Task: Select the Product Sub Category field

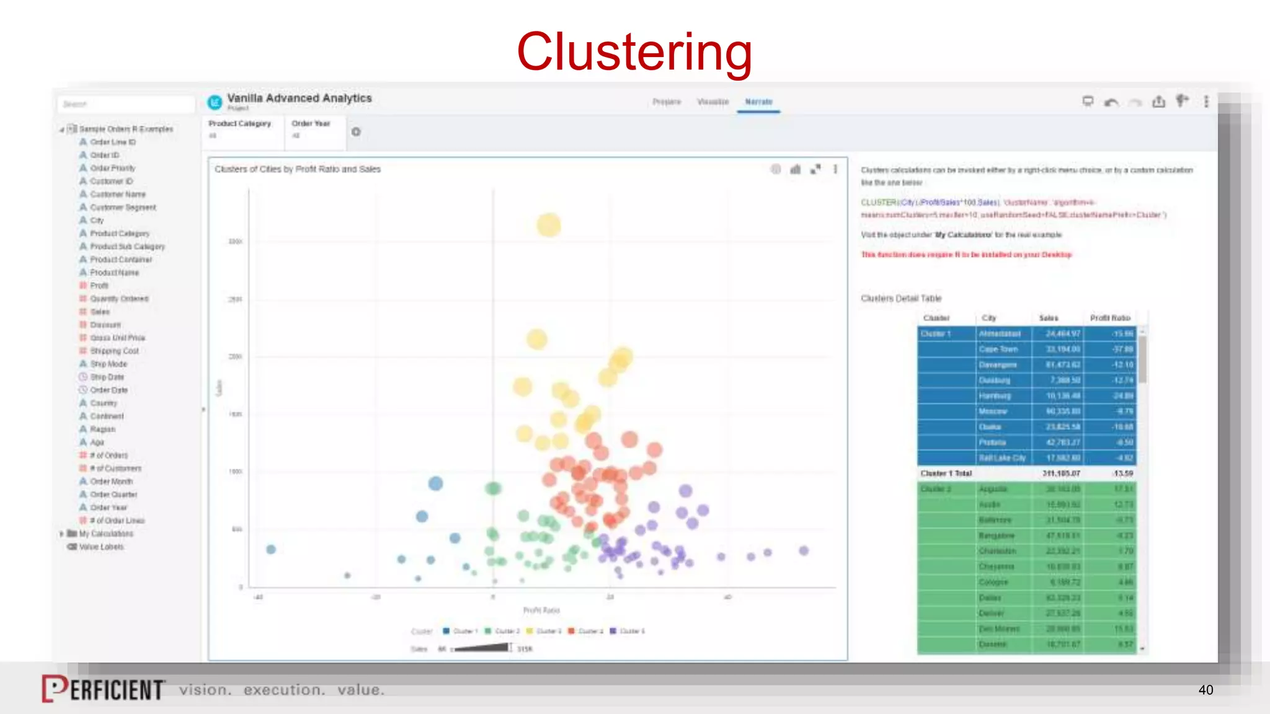Action: 128,246
